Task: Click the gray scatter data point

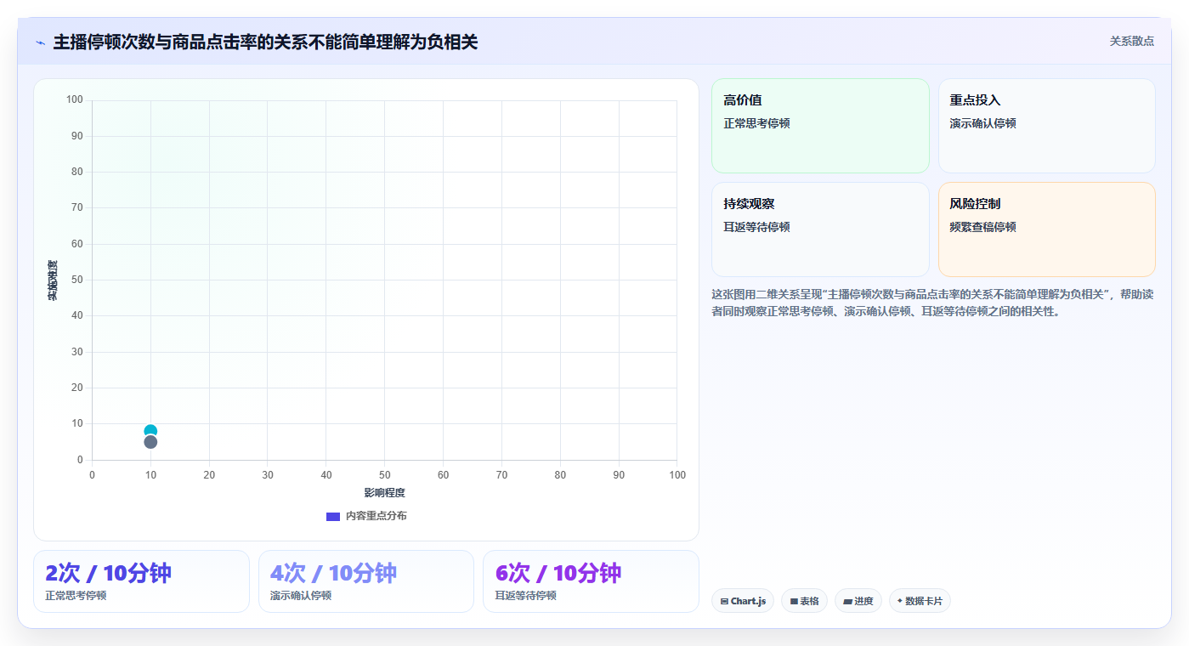Action: coord(150,442)
